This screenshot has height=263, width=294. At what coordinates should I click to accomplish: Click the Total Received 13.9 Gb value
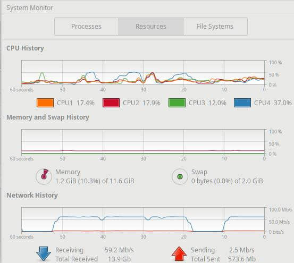(119, 259)
